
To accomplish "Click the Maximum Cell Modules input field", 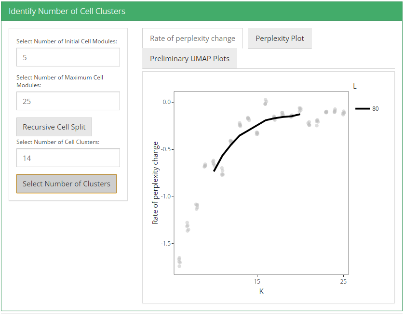I will 68,101.
